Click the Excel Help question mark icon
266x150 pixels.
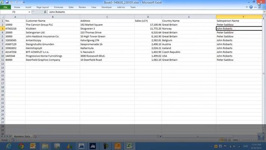[x=251, y=7]
